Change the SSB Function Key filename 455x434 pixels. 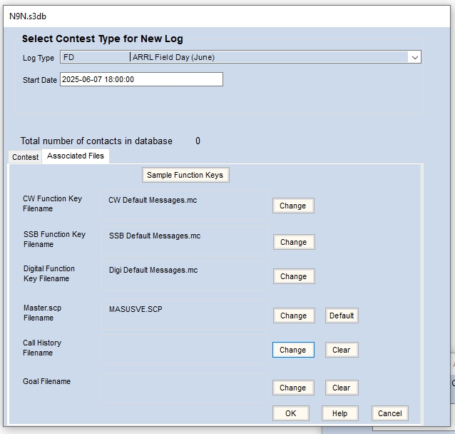pyautogui.click(x=292, y=242)
